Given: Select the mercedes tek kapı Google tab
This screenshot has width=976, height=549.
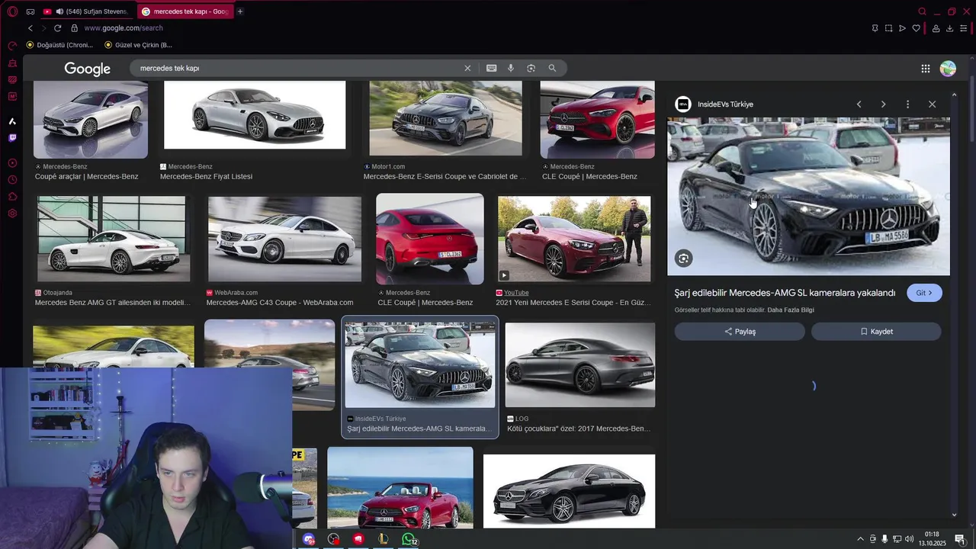Looking at the screenshot, I should pos(185,11).
